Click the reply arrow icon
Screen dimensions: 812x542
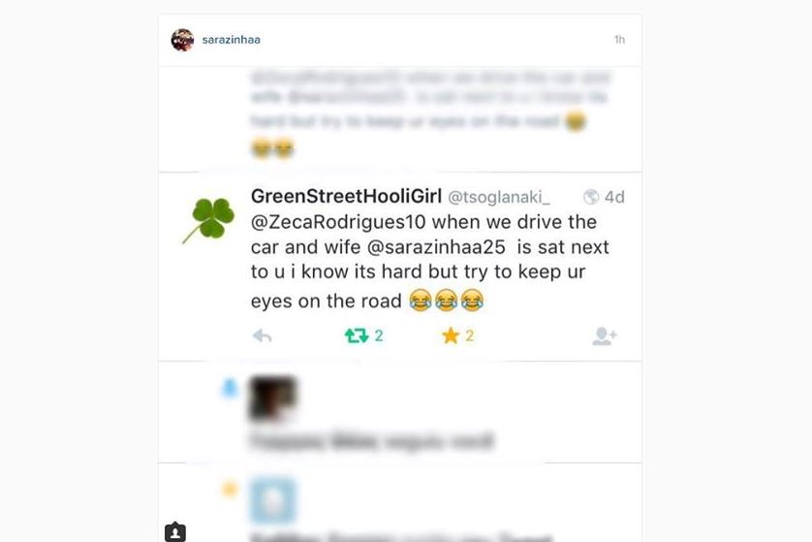click(262, 335)
